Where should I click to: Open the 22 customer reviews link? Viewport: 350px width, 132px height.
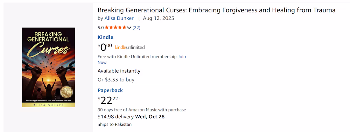click(136, 28)
